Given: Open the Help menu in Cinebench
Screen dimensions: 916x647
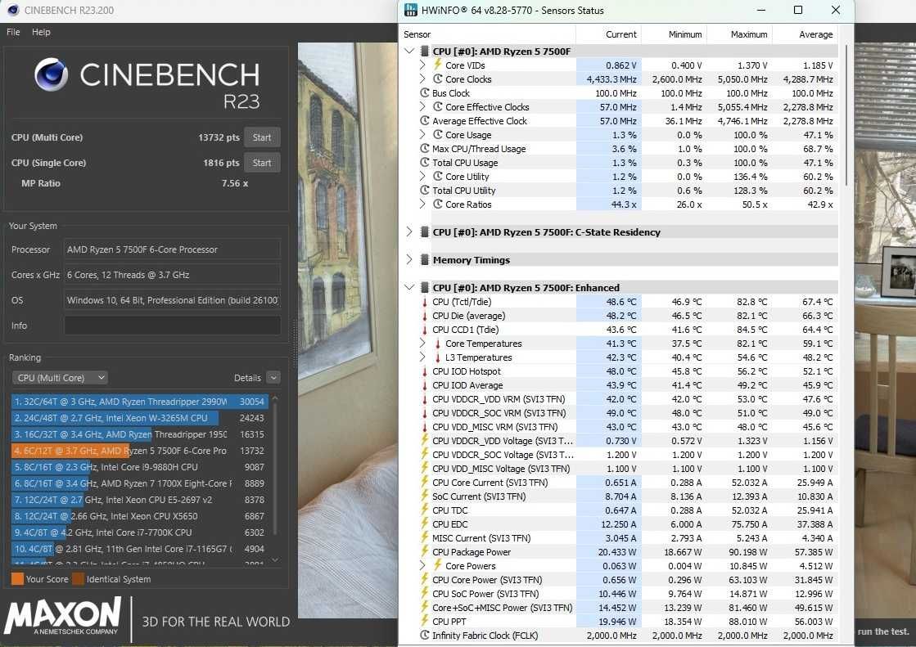Looking at the screenshot, I should (x=41, y=32).
